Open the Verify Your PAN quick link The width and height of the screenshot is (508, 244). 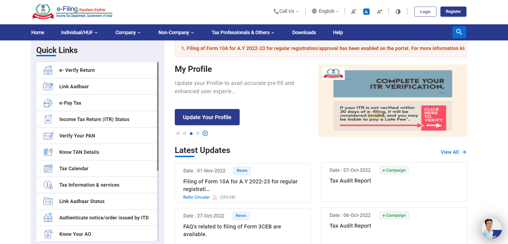[x=97, y=136]
